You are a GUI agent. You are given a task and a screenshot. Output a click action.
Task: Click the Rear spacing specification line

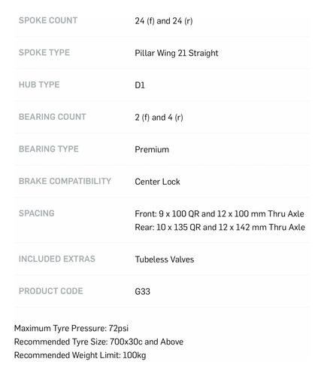[x=220, y=227]
